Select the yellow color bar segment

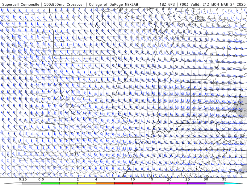[87, 183]
